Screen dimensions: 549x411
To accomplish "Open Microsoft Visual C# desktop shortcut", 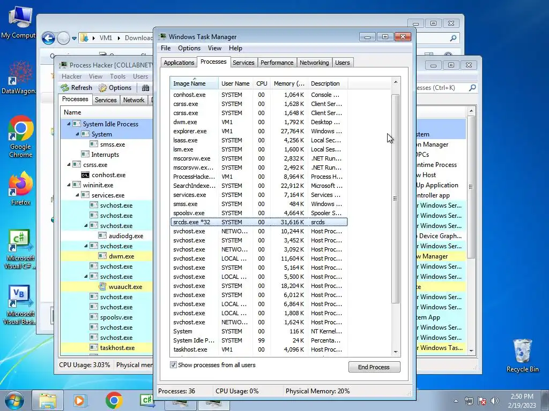I will click(x=19, y=249).
